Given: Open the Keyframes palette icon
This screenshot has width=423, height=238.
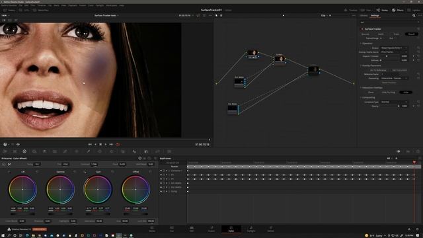Looking at the screenshot, I should coord(399,151).
